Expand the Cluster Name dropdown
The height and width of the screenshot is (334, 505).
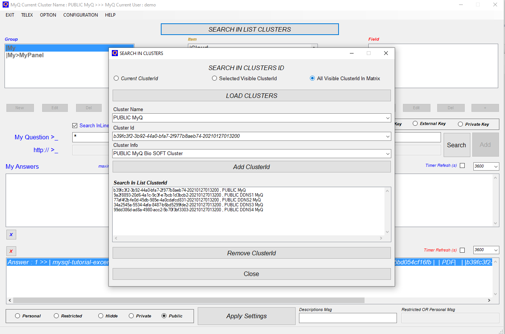click(x=388, y=118)
